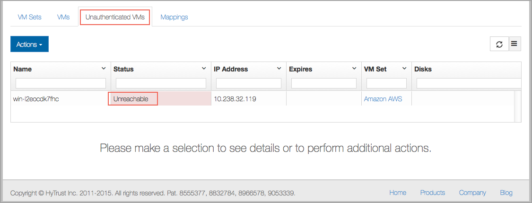Open the column menu hamburger icon
The image size is (532, 203).
click(x=515, y=44)
